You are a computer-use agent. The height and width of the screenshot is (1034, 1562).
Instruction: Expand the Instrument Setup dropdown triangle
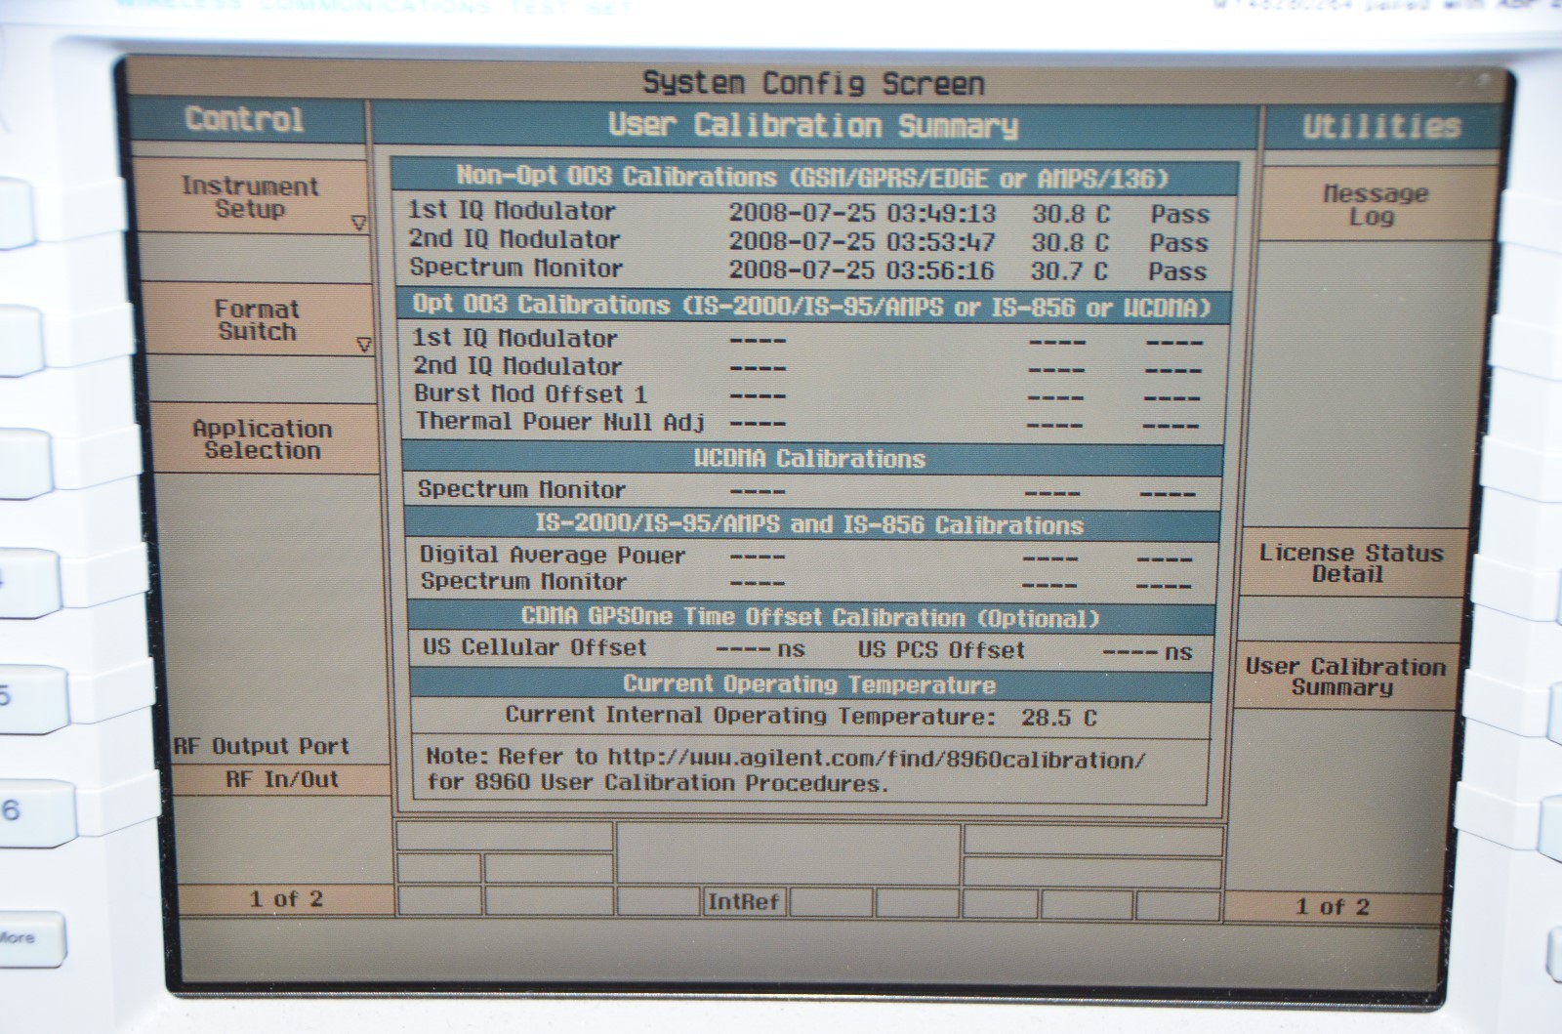(358, 224)
